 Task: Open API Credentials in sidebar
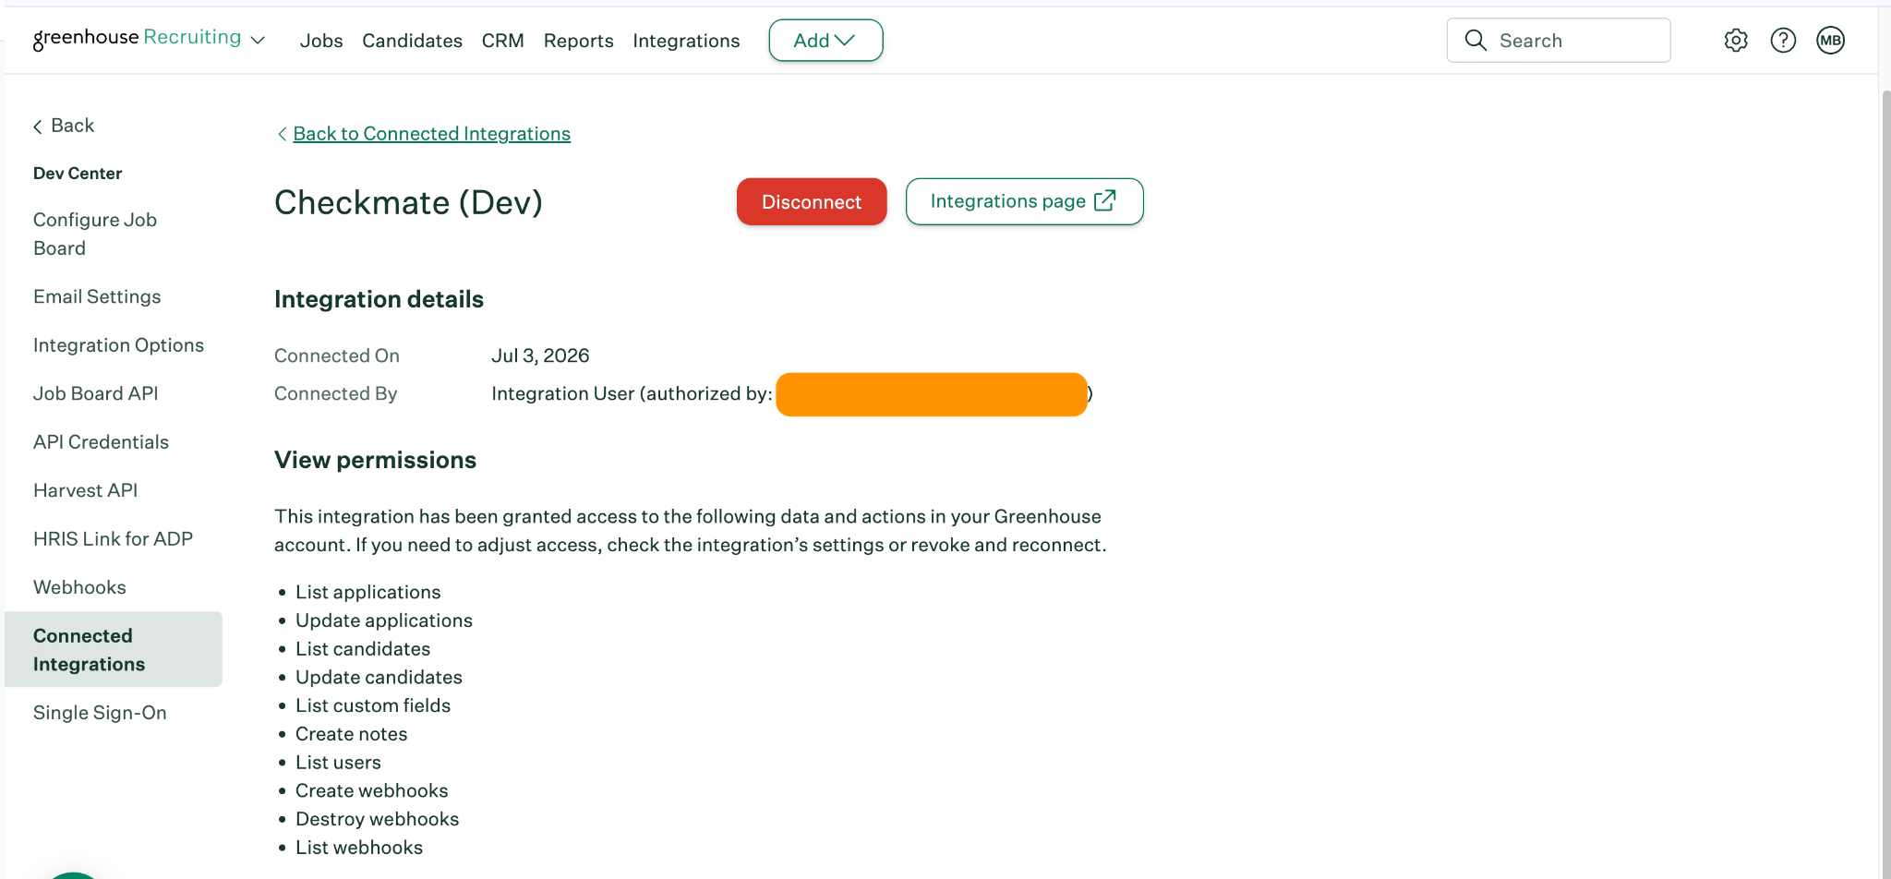pos(101,442)
